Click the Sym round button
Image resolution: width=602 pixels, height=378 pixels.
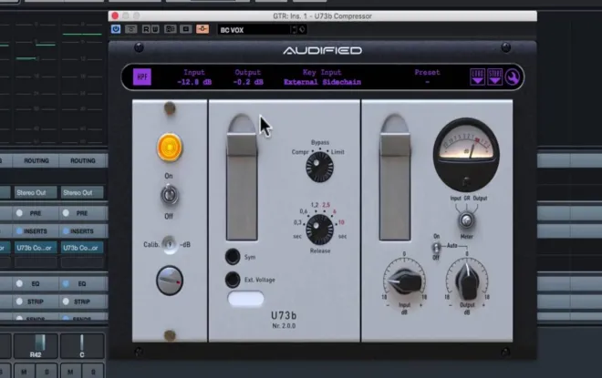(x=233, y=257)
